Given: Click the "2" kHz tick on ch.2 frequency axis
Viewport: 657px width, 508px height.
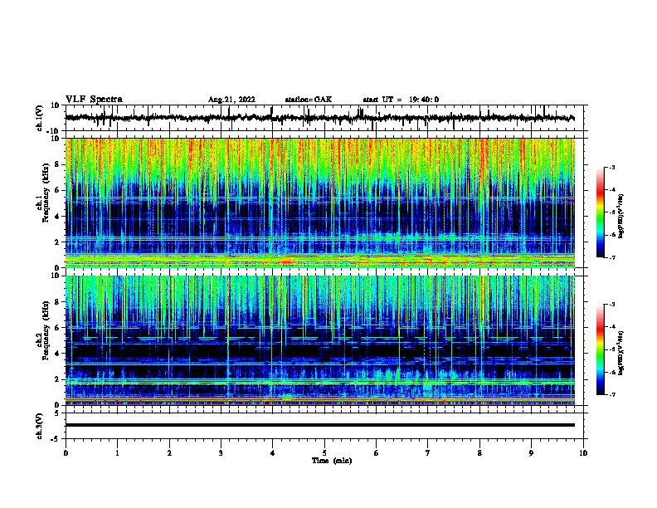Looking at the screenshot, I should [x=58, y=379].
